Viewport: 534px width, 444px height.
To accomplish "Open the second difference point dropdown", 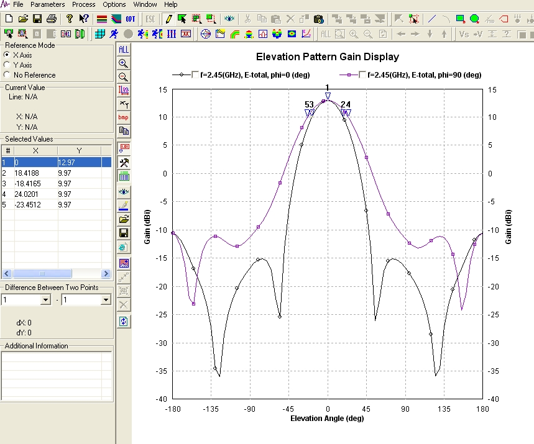I will (x=105, y=300).
